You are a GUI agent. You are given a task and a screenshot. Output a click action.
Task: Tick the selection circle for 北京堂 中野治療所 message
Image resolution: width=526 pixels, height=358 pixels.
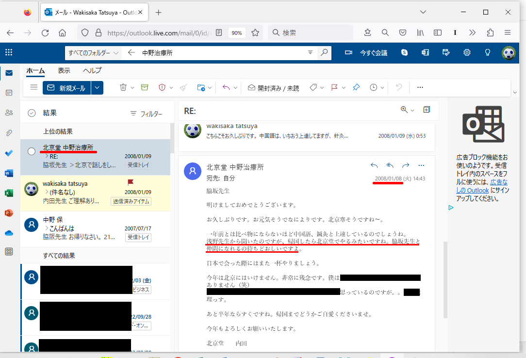click(x=32, y=151)
